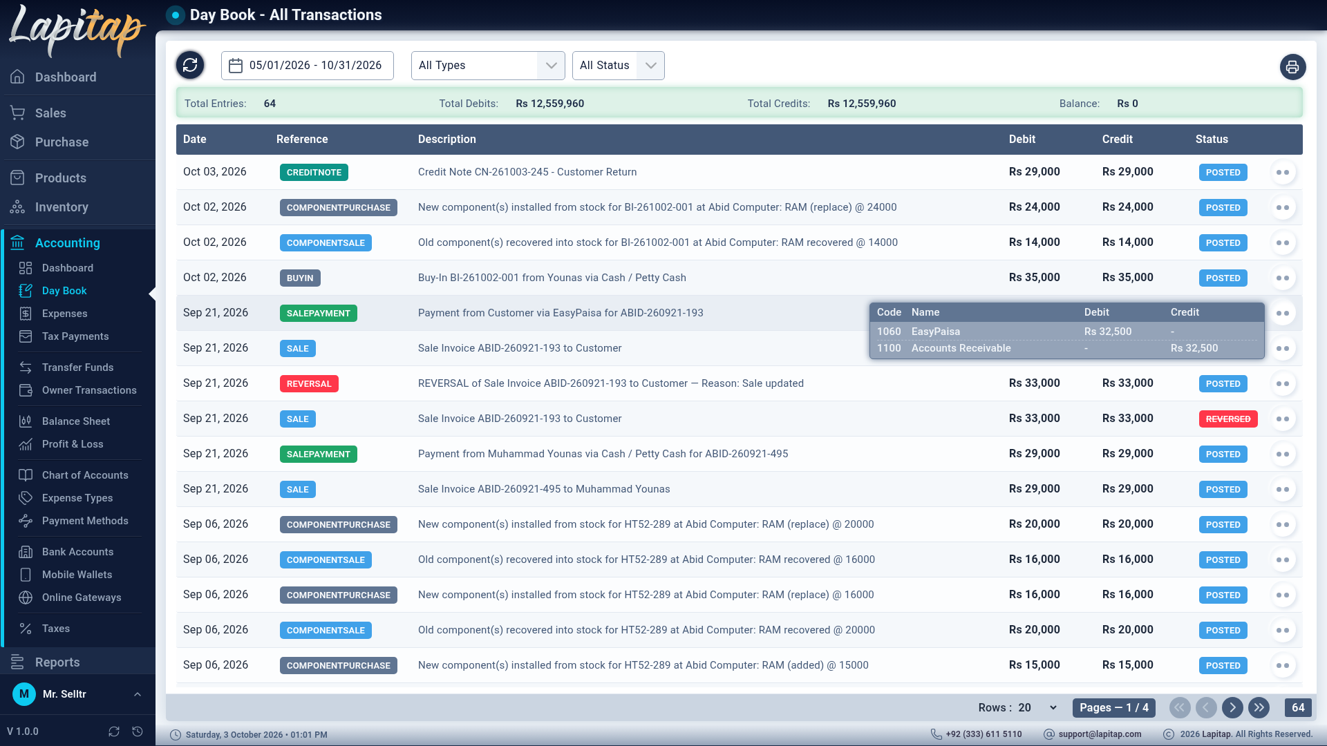Image resolution: width=1327 pixels, height=746 pixels.
Task: Click the CREDITNOTE reference badge
Action: point(314,173)
